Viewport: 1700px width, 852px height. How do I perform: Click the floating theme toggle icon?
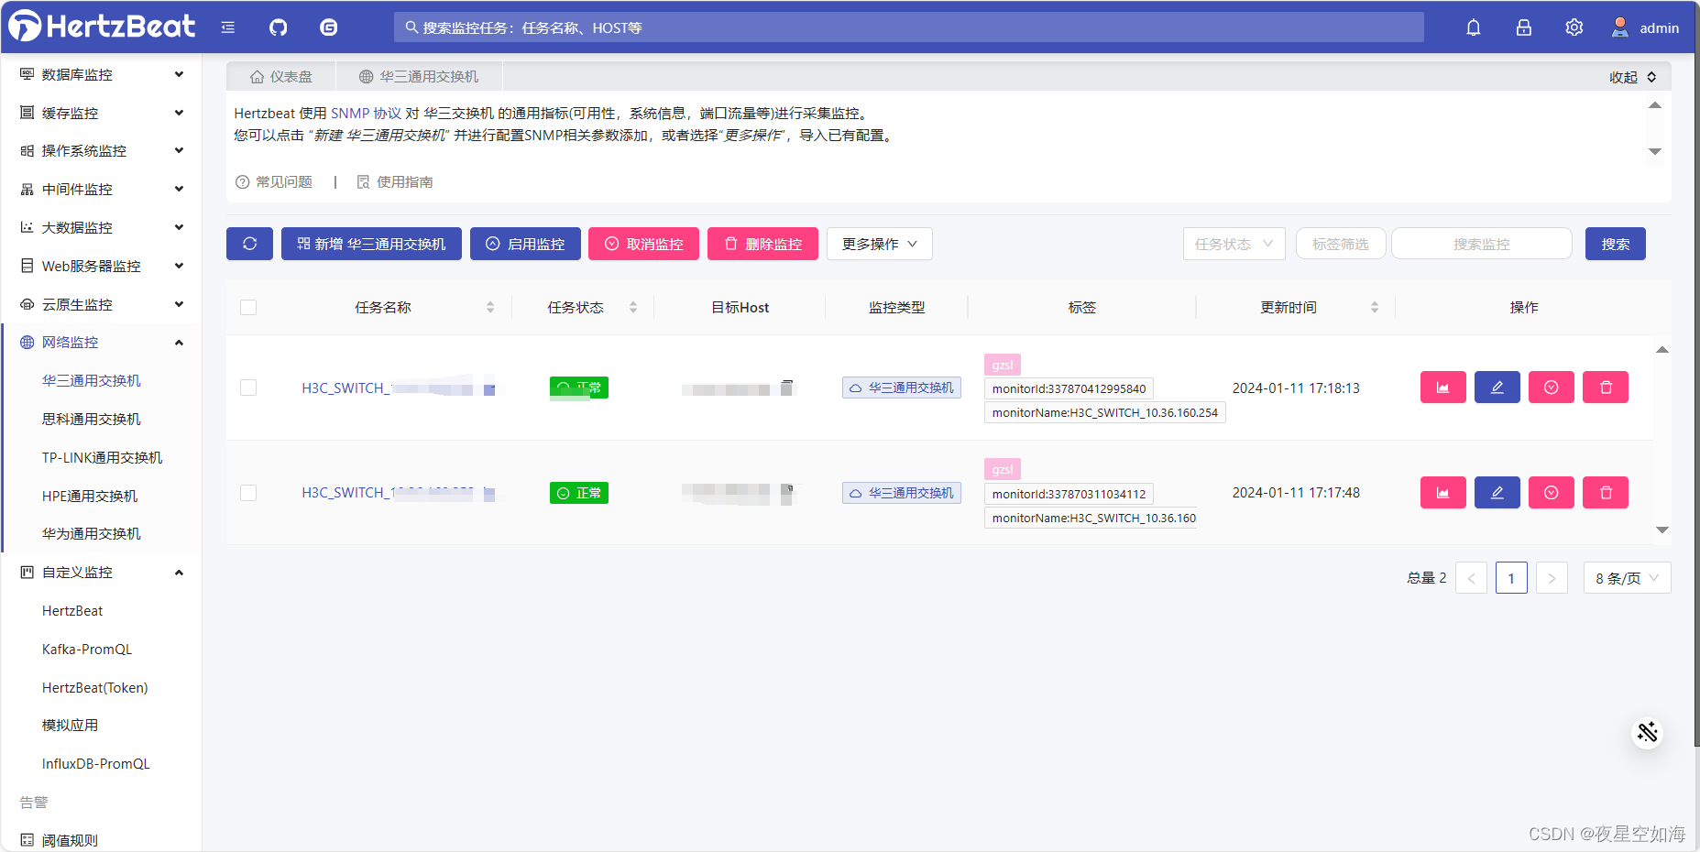[x=1647, y=732]
